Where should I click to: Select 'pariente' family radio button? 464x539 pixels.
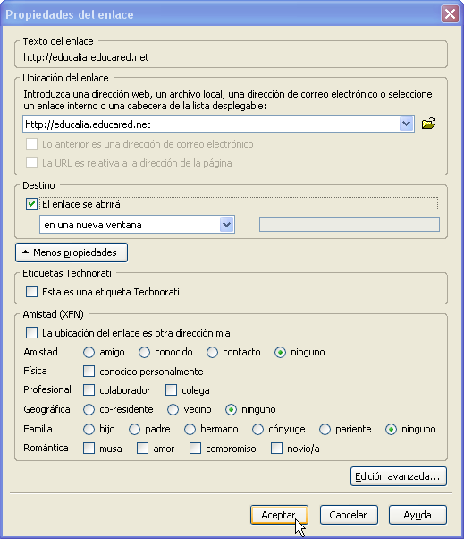(x=325, y=429)
